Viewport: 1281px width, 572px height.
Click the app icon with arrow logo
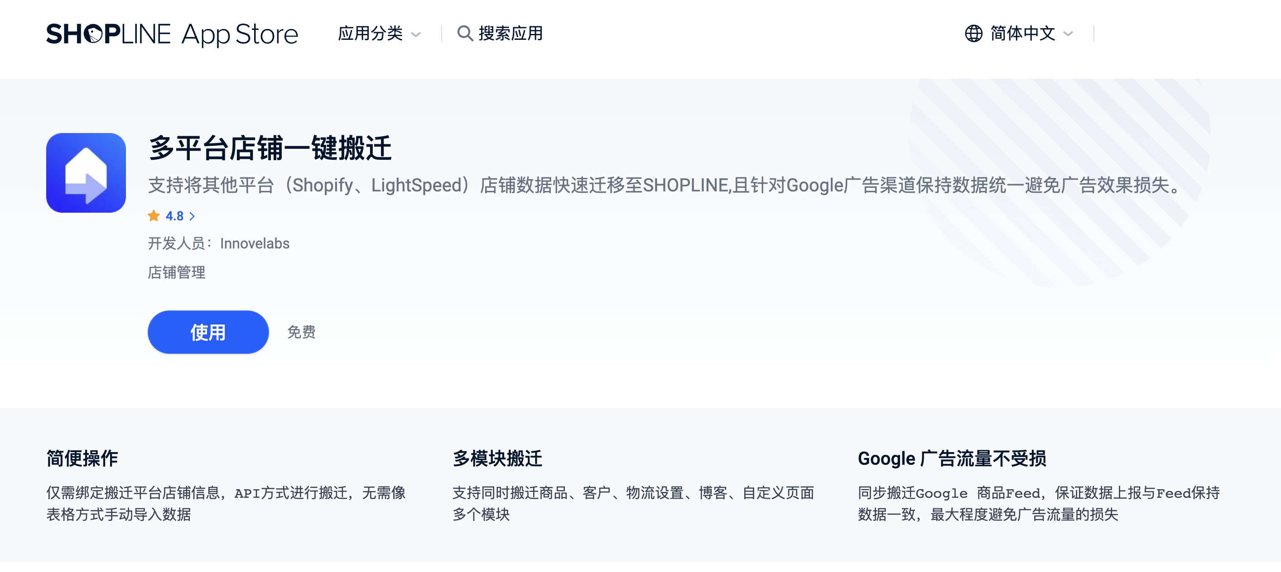point(85,172)
